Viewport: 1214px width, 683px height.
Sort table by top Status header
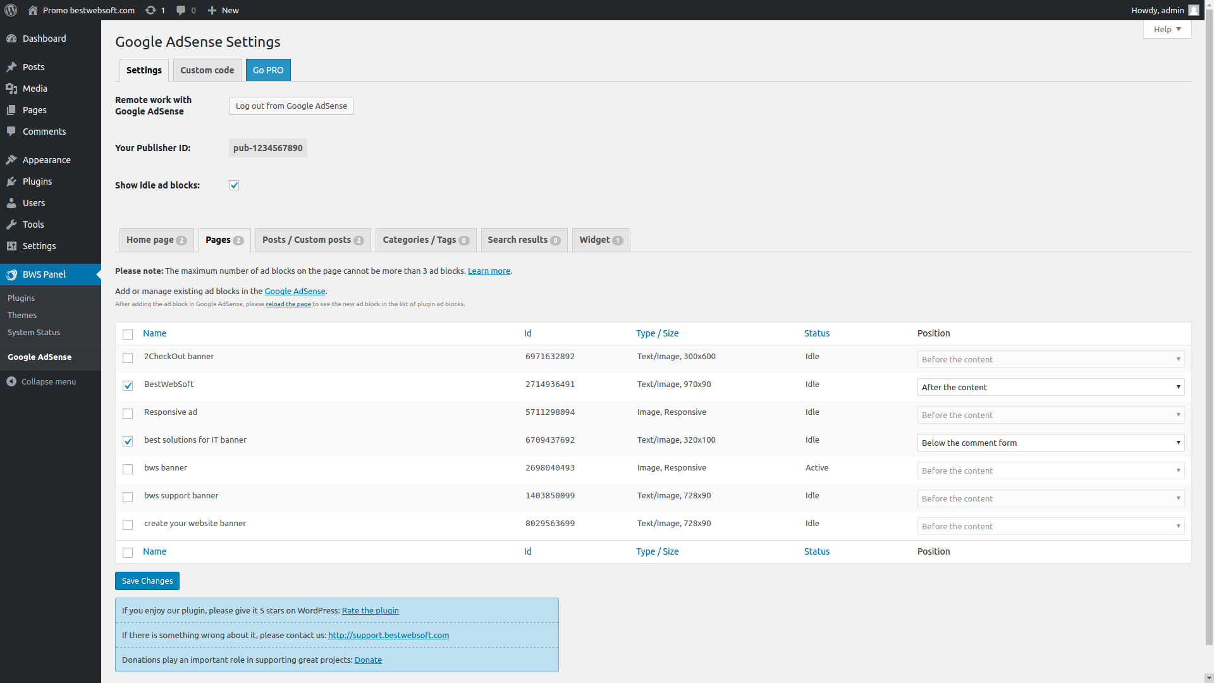[x=816, y=333]
